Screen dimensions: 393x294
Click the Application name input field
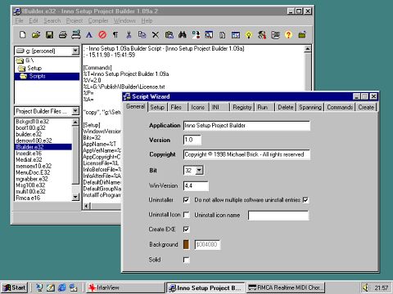[x=246, y=126]
